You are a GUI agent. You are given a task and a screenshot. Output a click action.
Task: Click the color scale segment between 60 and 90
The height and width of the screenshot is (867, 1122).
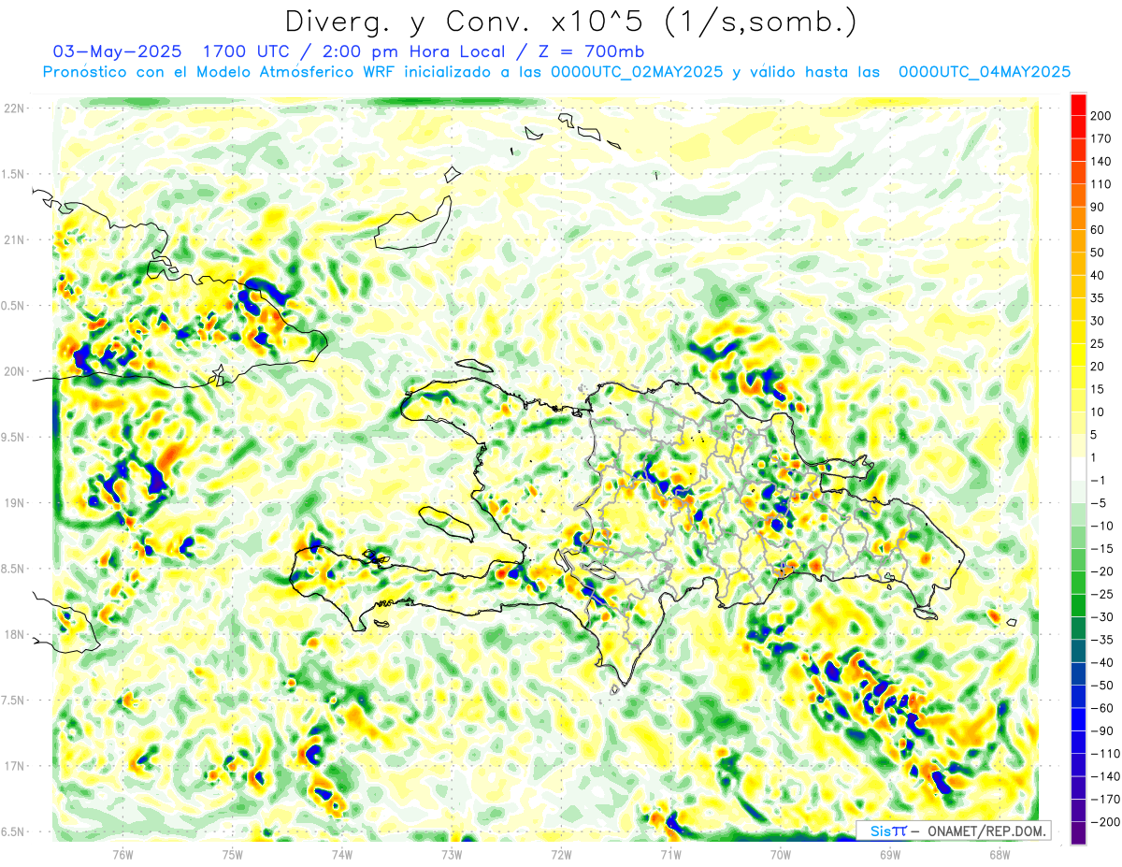(x=1079, y=219)
